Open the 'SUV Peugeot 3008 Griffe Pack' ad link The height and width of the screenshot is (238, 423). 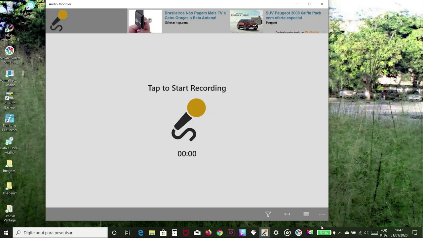coord(293,15)
